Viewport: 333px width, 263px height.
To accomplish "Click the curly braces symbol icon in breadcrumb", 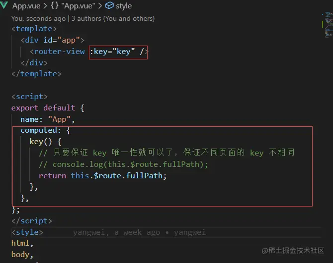I will tap(54, 5).
